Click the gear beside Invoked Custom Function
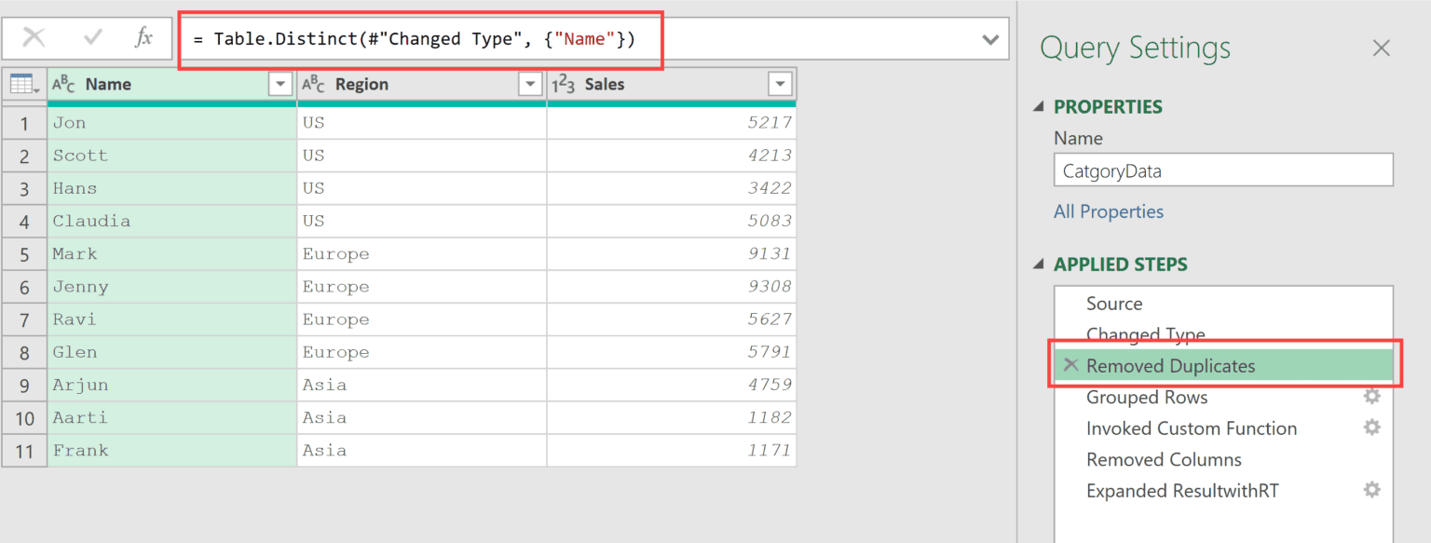The height and width of the screenshot is (543, 1431). click(x=1371, y=428)
